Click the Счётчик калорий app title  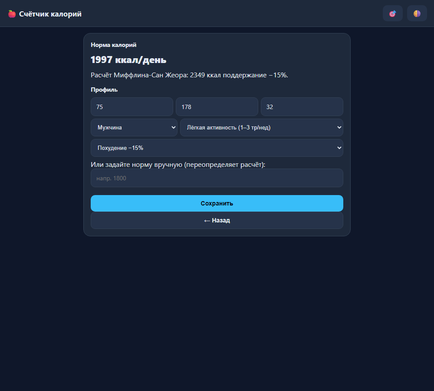pyautogui.click(x=50, y=14)
